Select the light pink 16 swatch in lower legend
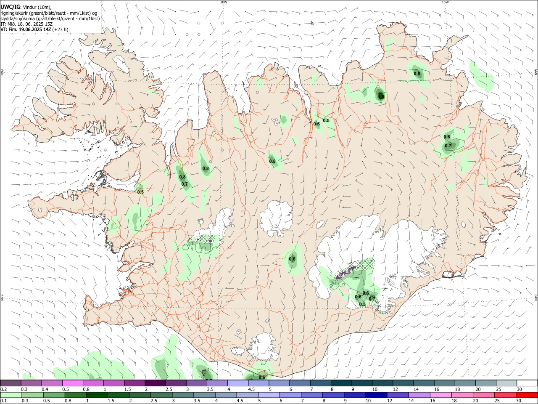 [441, 395]
